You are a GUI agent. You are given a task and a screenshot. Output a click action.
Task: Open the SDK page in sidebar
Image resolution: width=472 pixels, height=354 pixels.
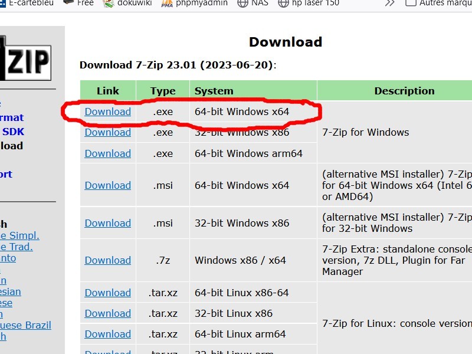point(13,132)
